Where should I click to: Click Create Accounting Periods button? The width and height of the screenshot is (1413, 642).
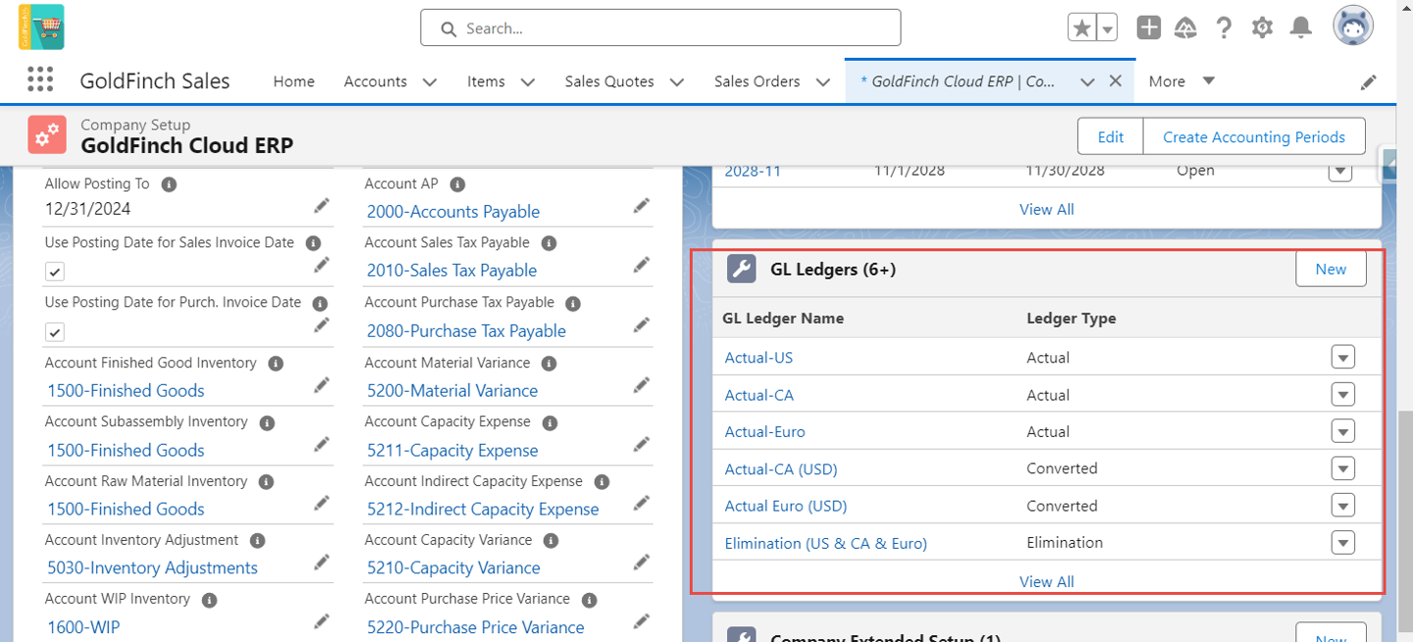pos(1254,136)
